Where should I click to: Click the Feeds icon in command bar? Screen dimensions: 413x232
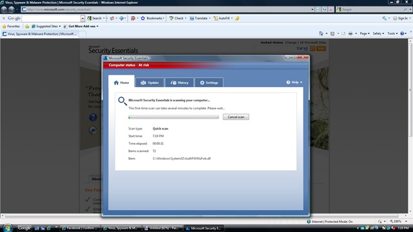click(332, 34)
